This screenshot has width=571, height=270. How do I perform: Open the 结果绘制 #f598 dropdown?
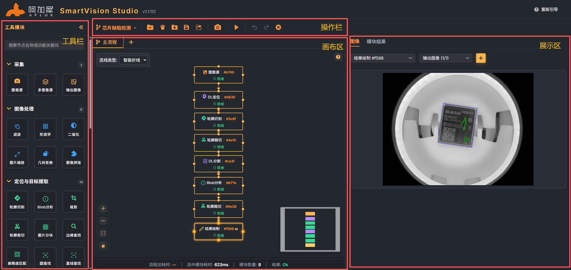point(383,58)
